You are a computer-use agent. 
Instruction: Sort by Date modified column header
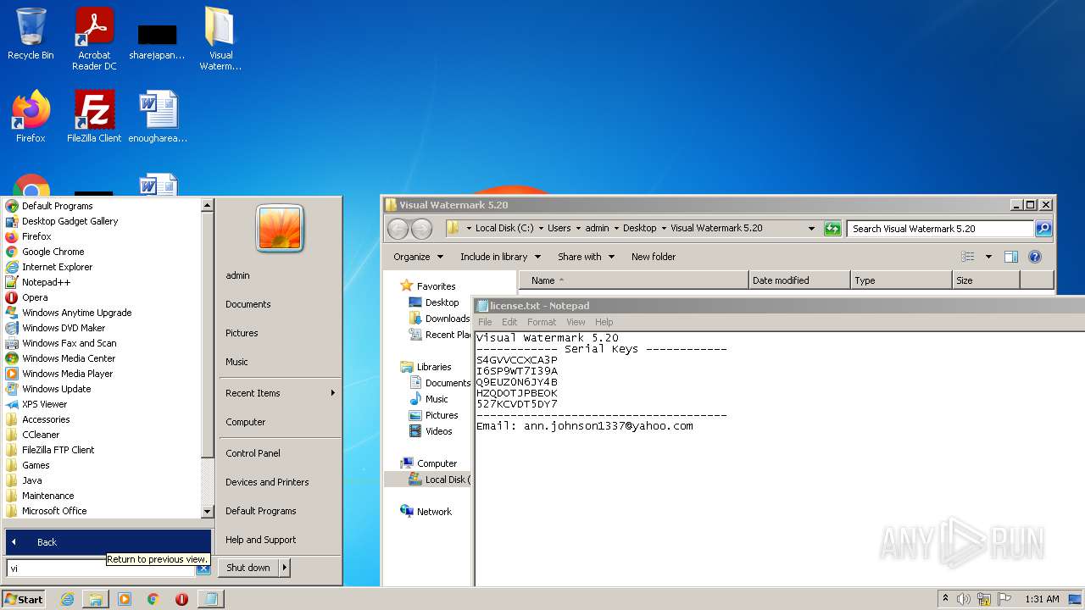coord(799,280)
